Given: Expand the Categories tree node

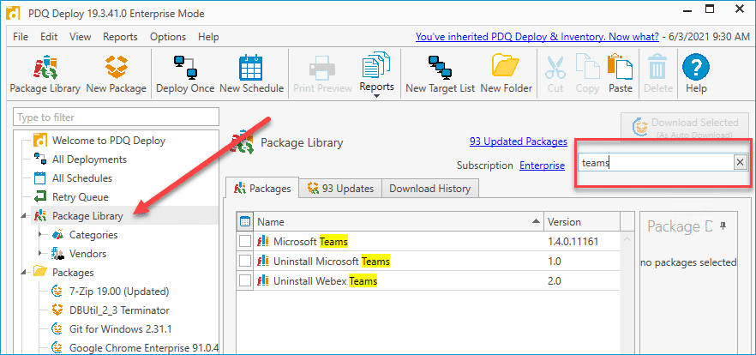Looking at the screenshot, I should point(41,235).
